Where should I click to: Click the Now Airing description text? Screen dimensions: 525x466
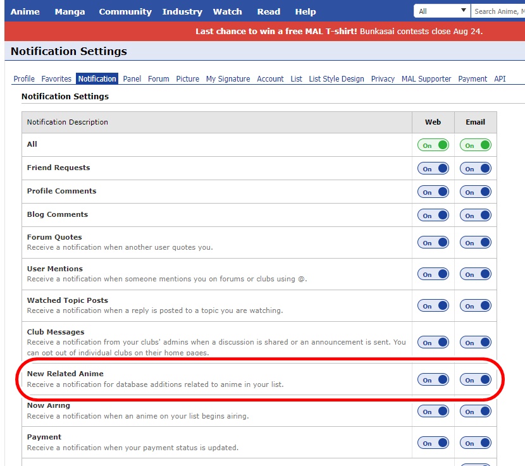pyautogui.click(x=138, y=416)
